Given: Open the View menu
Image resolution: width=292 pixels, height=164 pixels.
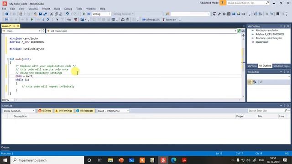Looking at the screenshot, I should click(x=21, y=9).
